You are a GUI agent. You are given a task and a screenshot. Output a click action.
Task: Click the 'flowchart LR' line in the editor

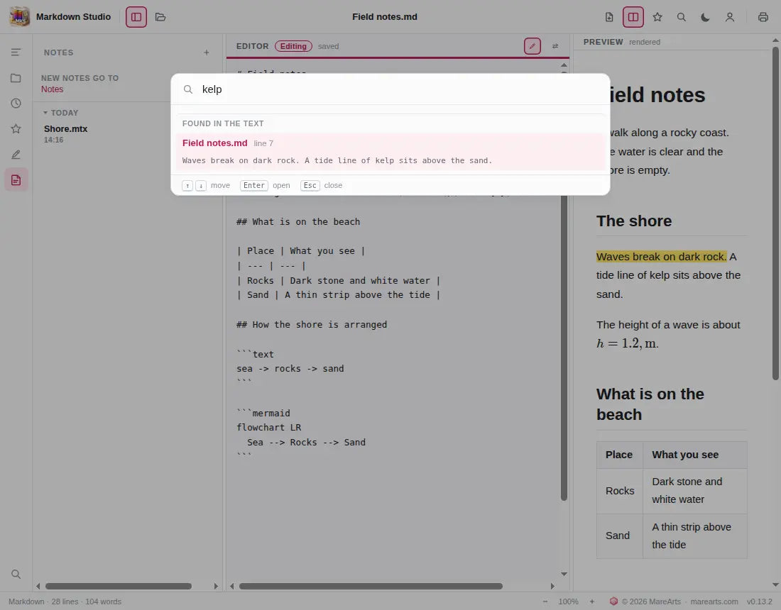268,428
